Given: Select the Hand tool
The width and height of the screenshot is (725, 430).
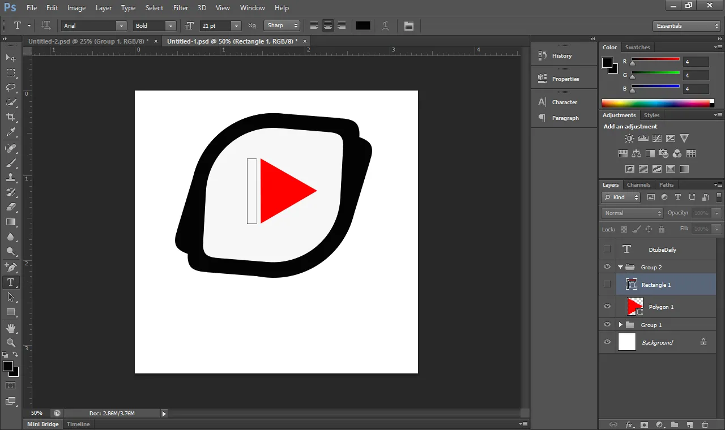Looking at the screenshot, I should (11, 328).
